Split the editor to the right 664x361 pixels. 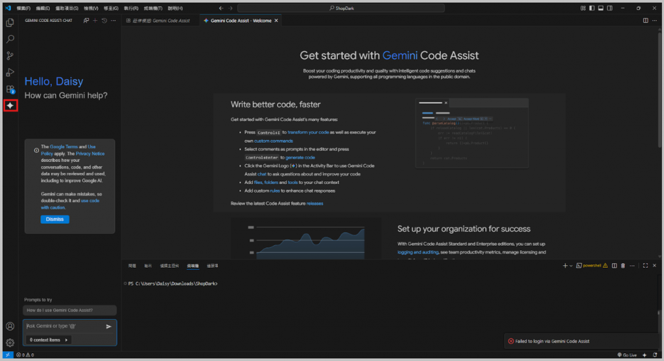(645, 20)
